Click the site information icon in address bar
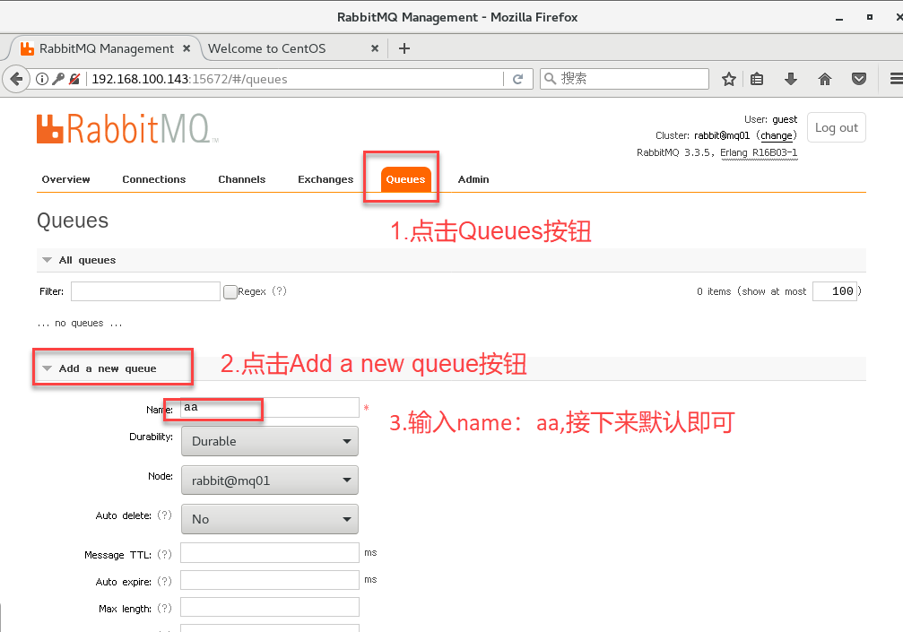This screenshot has width=903, height=632. pos(41,78)
